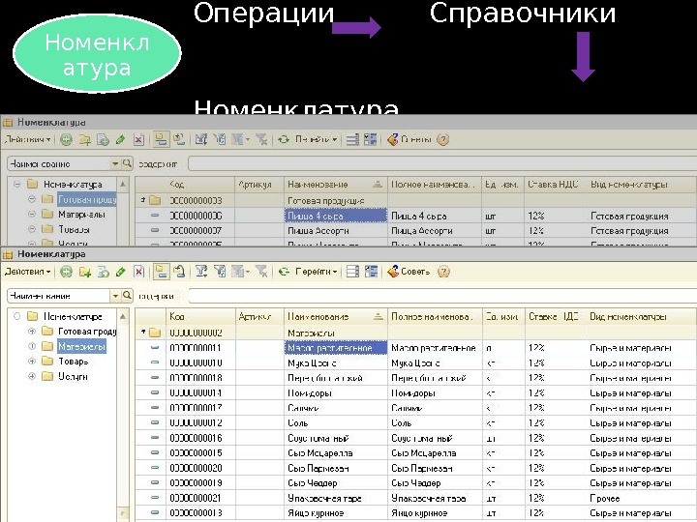
Task: Open filter history dropdown in lower window
Action: pyautogui.click(x=241, y=272)
